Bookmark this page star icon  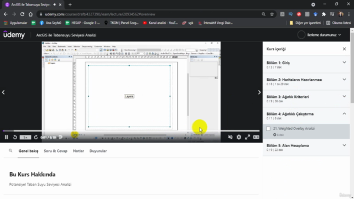272,14
